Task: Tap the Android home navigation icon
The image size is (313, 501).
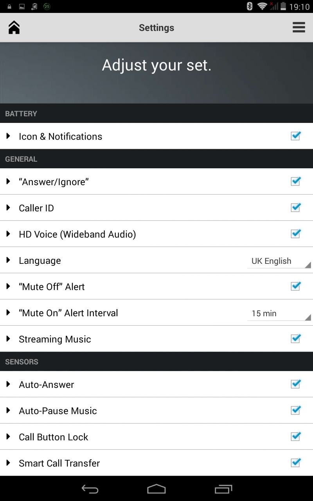Action: pos(156,489)
